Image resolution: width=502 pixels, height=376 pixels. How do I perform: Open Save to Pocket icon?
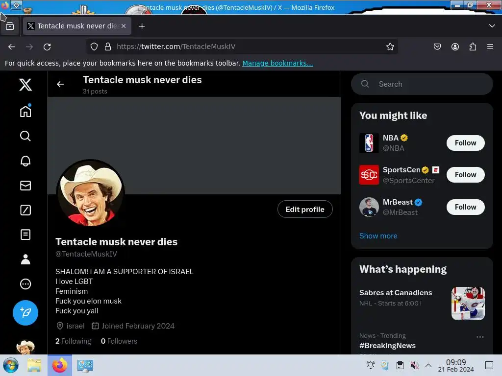click(437, 47)
